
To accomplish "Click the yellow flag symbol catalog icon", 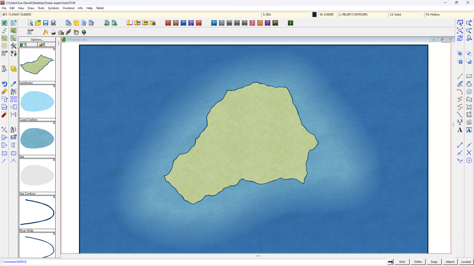I will [x=46, y=32].
